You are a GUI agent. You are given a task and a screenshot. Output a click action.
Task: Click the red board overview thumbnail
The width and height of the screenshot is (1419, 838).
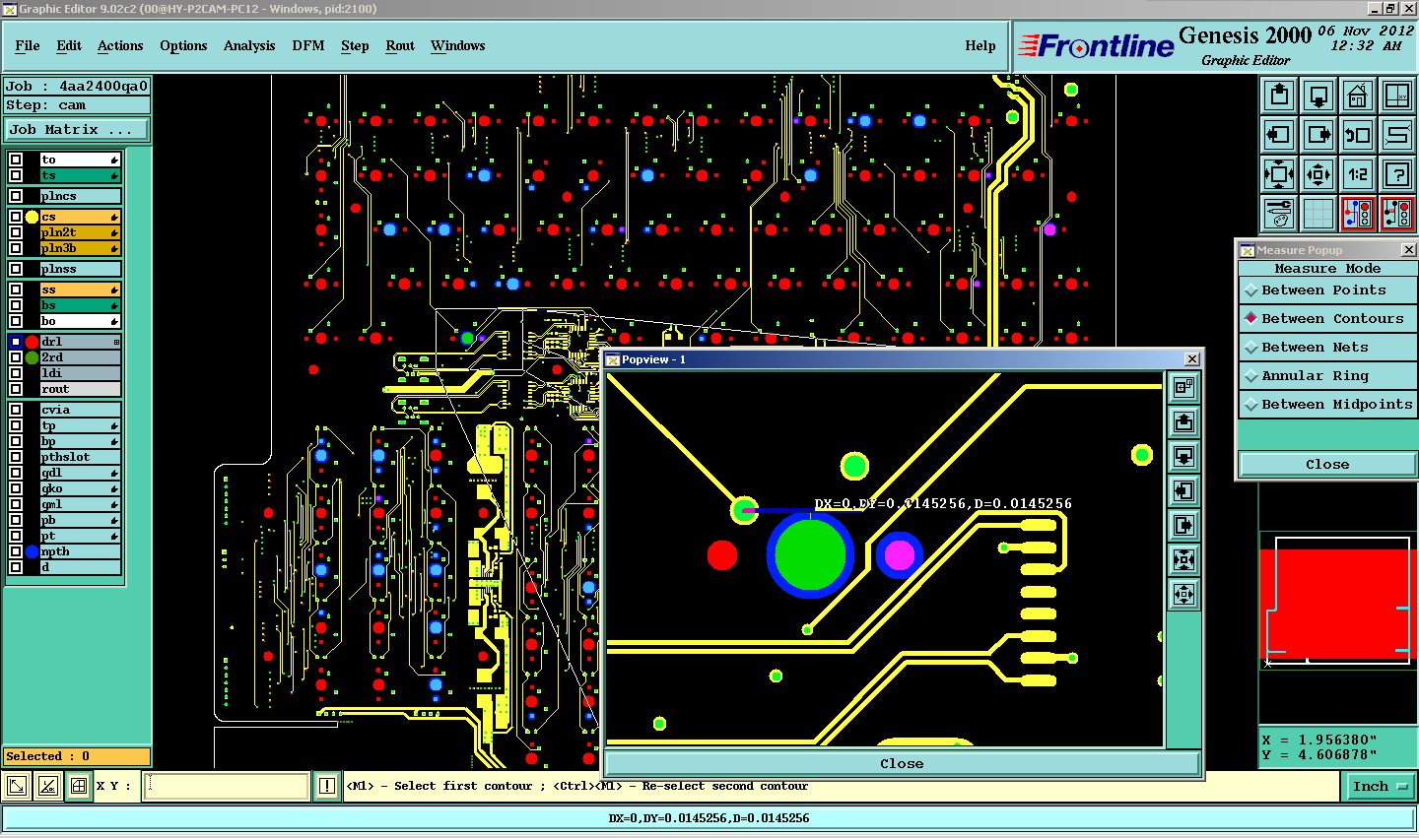click(1338, 604)
